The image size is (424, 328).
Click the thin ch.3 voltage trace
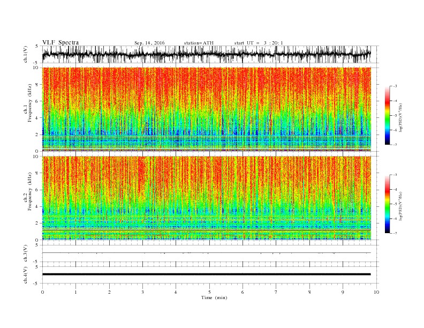206,253
